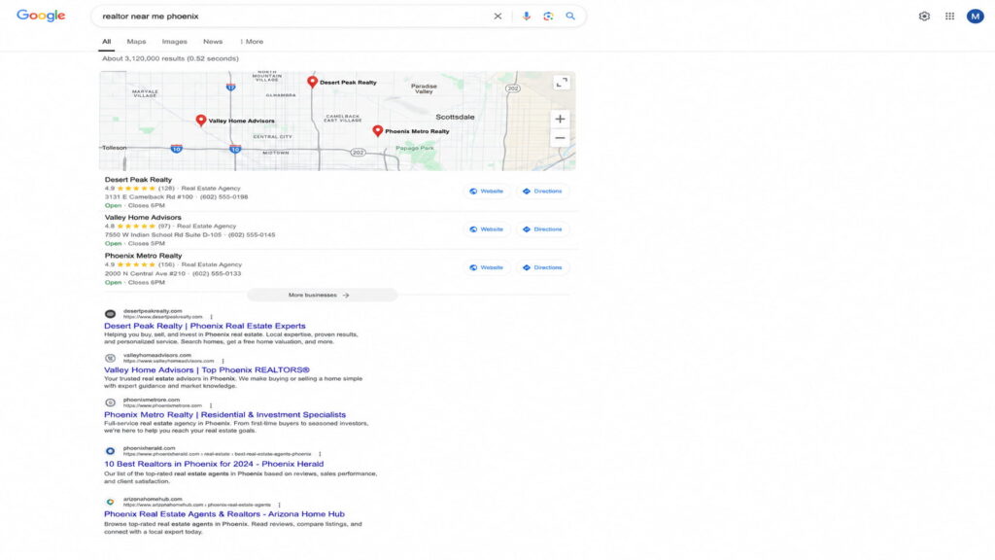Open Google Lens image search icon
The height and width of the screenshot is (560, 995).
548,17
